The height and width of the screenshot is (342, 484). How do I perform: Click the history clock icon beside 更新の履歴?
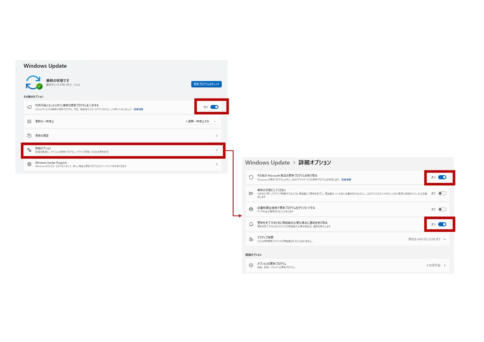[x=29, y=136]
